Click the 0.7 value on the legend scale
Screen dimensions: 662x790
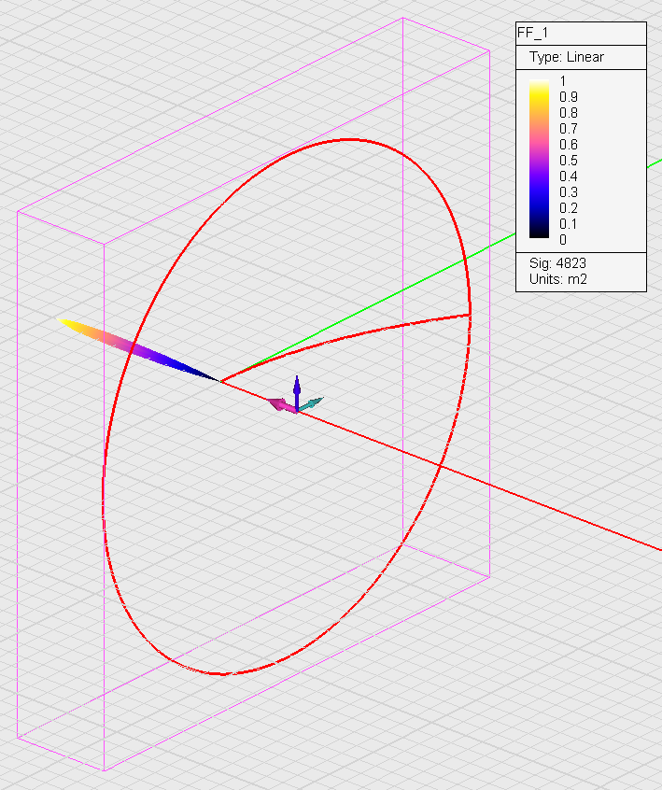pyautogui.click(x=568, y=129)
